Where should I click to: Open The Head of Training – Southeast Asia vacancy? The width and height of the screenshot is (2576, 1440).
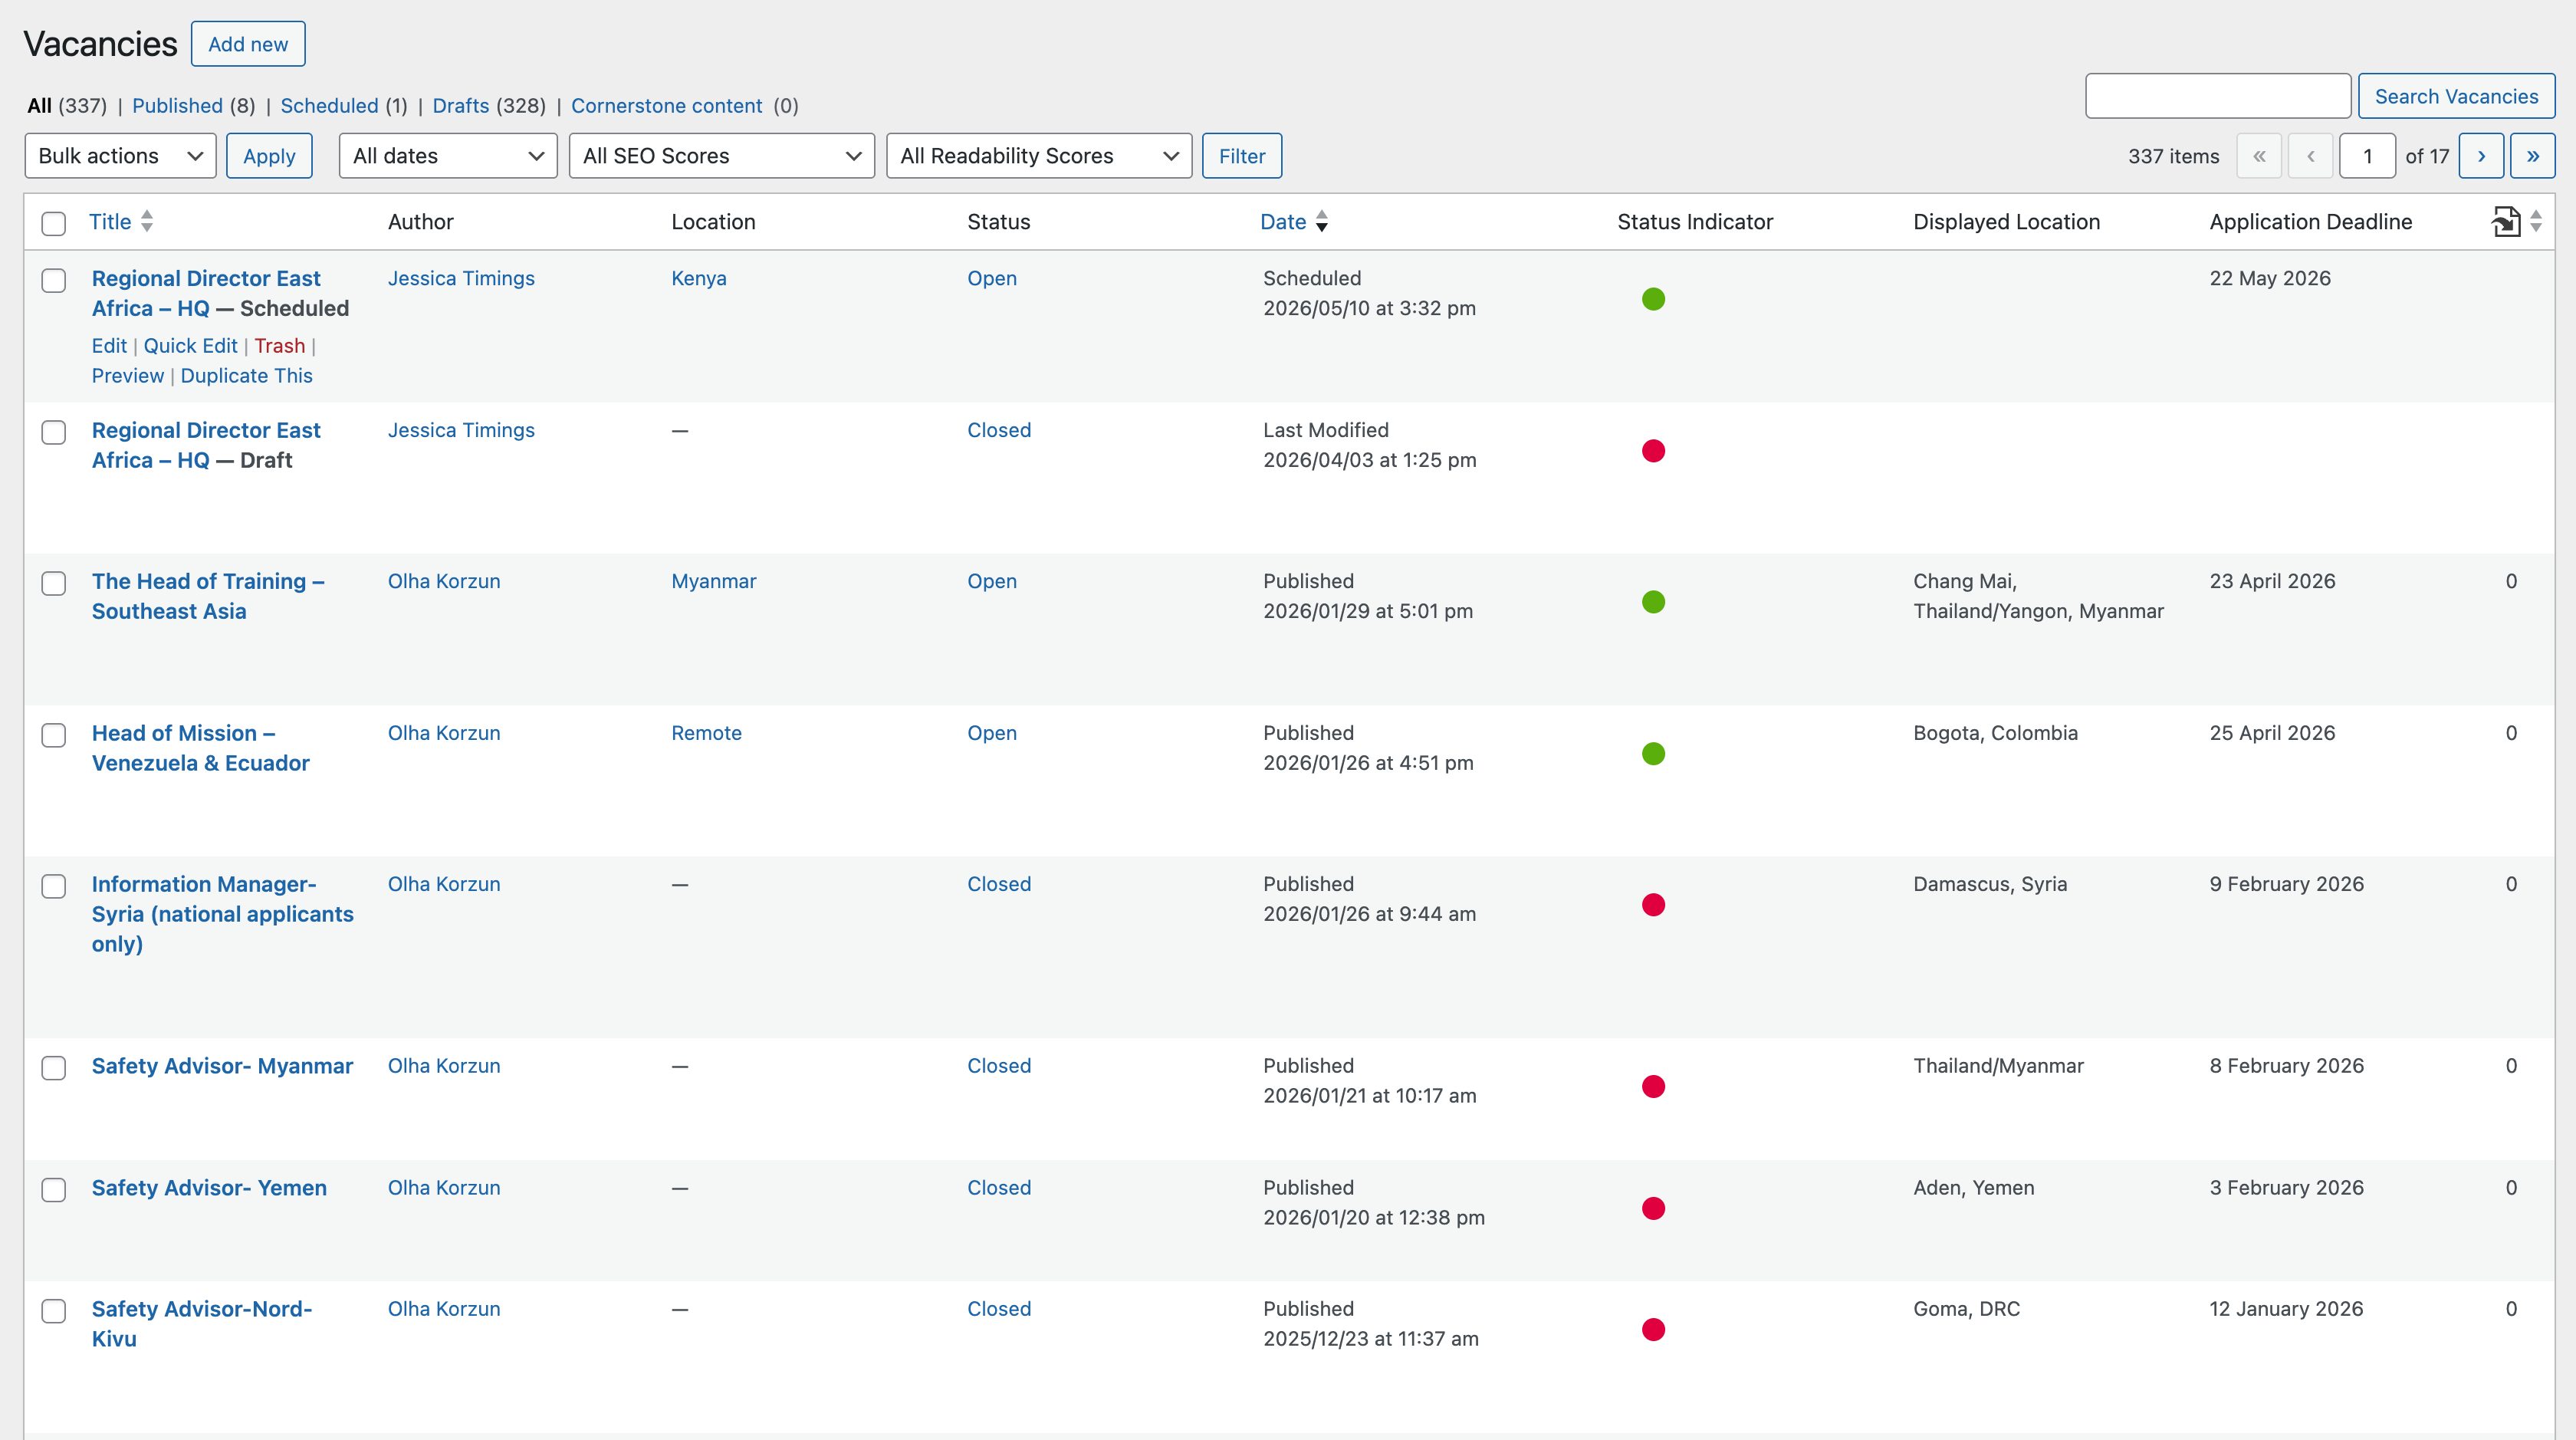208,596
